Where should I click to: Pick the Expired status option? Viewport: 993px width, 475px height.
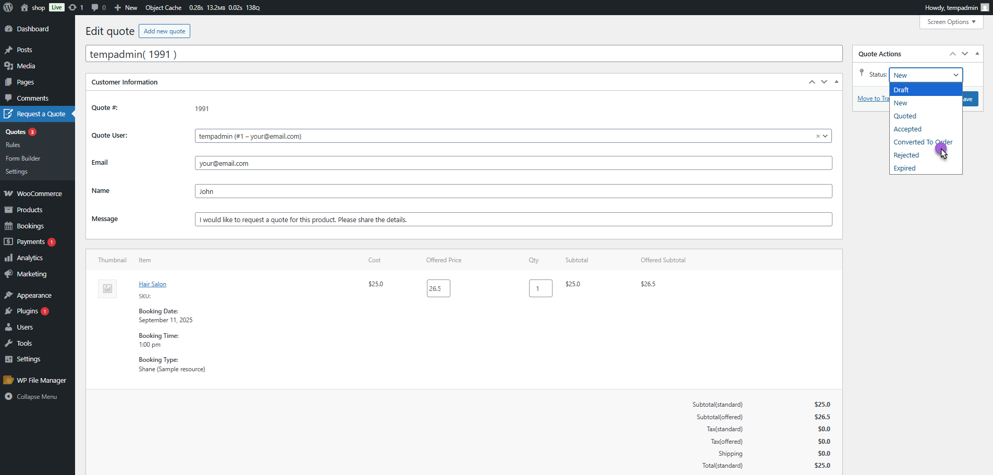(904, 168)
